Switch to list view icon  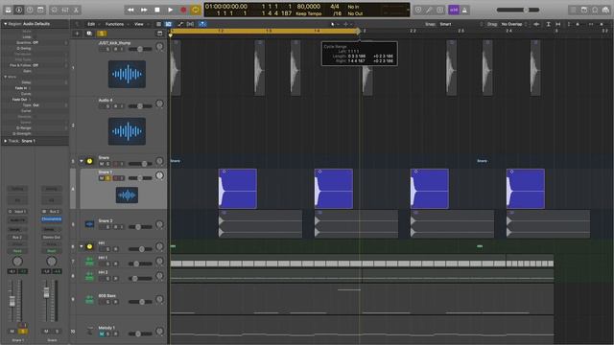(158, 24)
